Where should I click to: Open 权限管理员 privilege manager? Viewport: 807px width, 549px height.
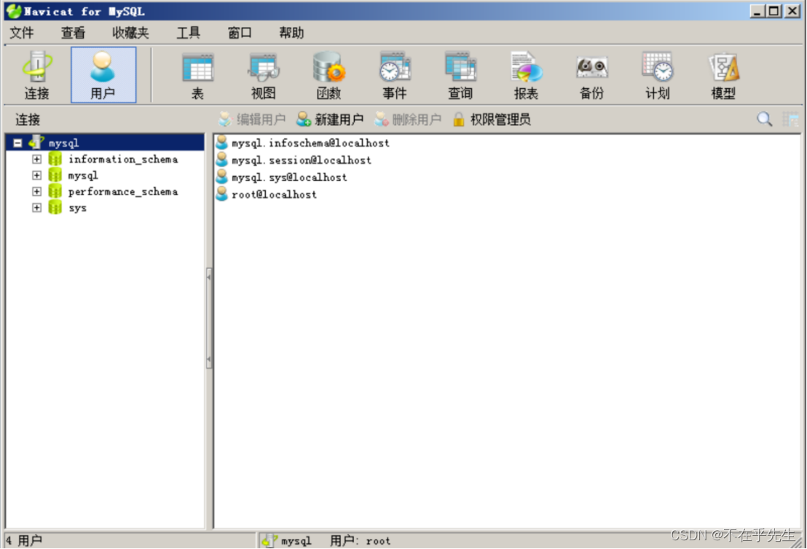(492, 119)
